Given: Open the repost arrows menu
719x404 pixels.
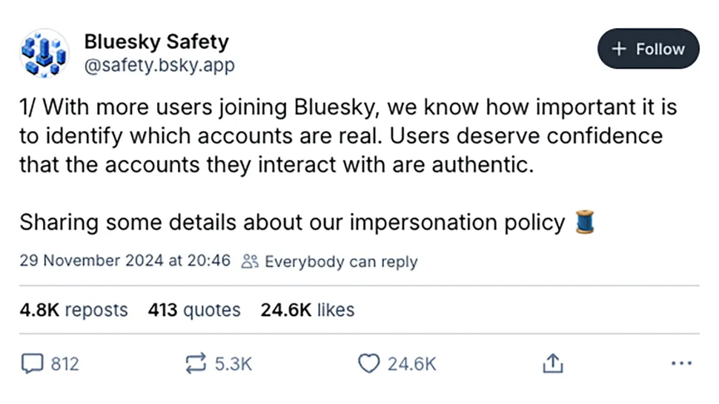Looking at the screenshot, I should 194,363.
